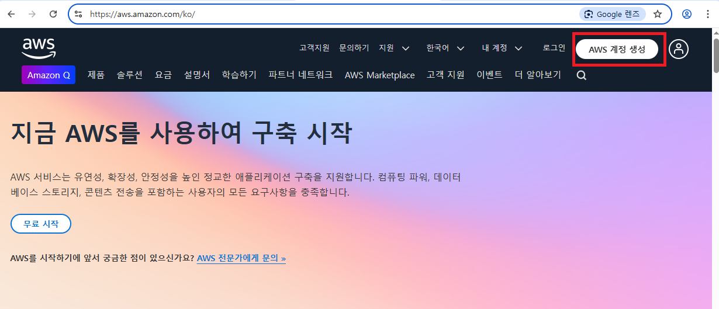Open 고객지원 link in top bar
The image size is (719, 309).
click(314, 48)
